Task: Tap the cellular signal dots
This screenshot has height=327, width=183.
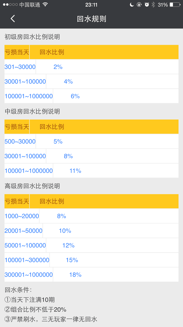Action: [x=10, y=5]
